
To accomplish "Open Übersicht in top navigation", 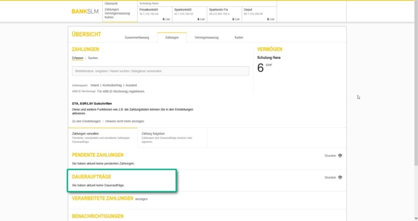I will point(111,4).
